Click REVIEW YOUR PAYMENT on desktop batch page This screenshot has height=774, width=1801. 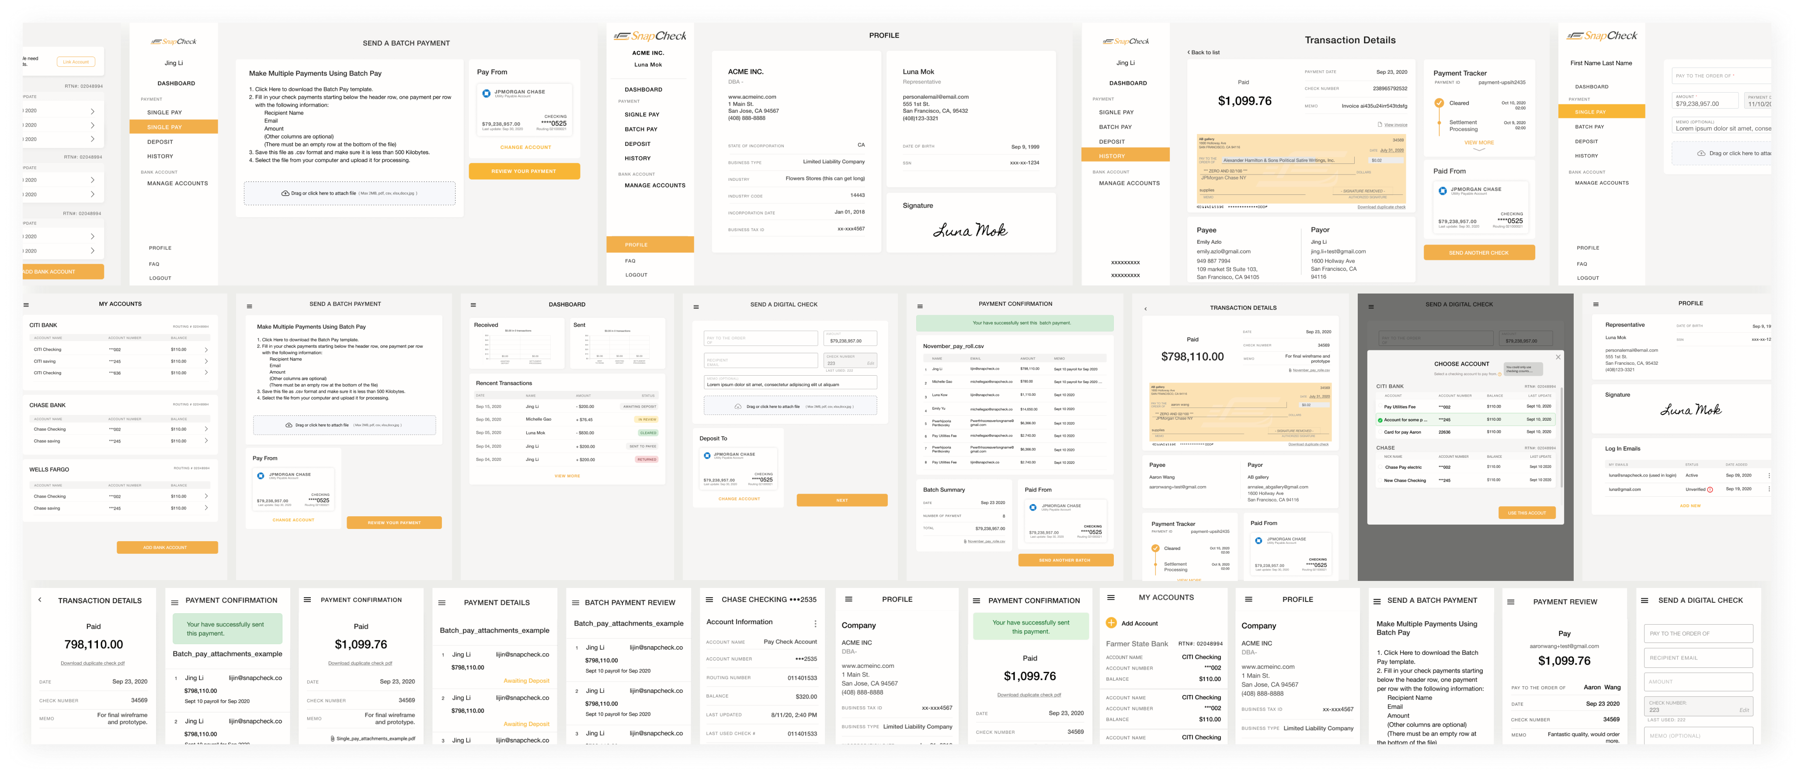pyautogui.click(x=524, y=171)
